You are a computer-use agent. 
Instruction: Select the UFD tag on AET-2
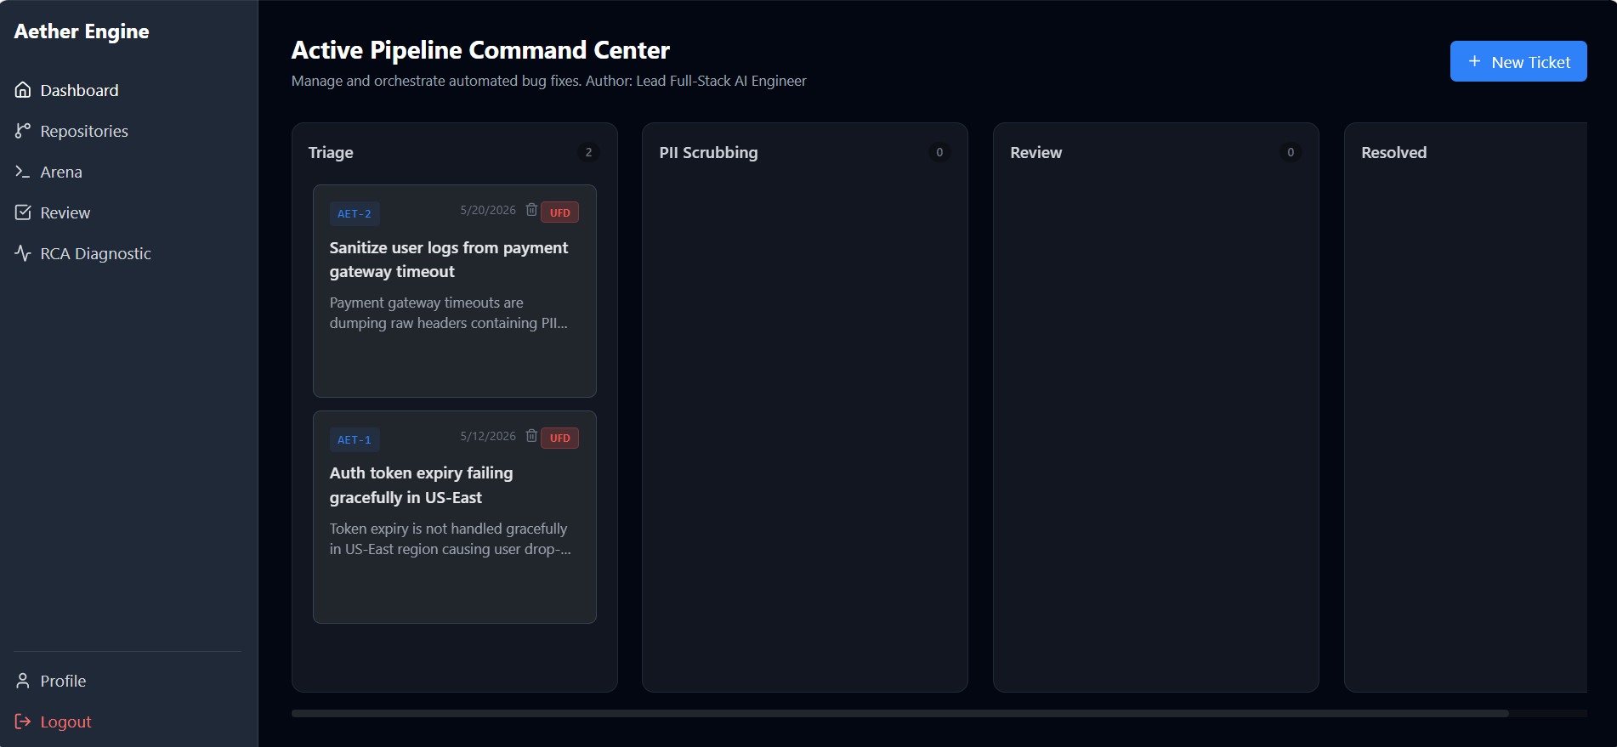pos(559,212)
